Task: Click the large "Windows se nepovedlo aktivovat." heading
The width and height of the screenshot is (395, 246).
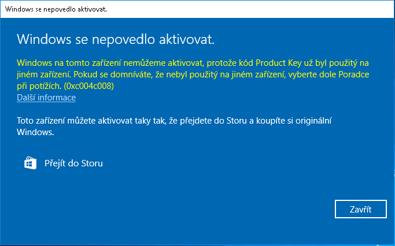Action: coord(116,39)
